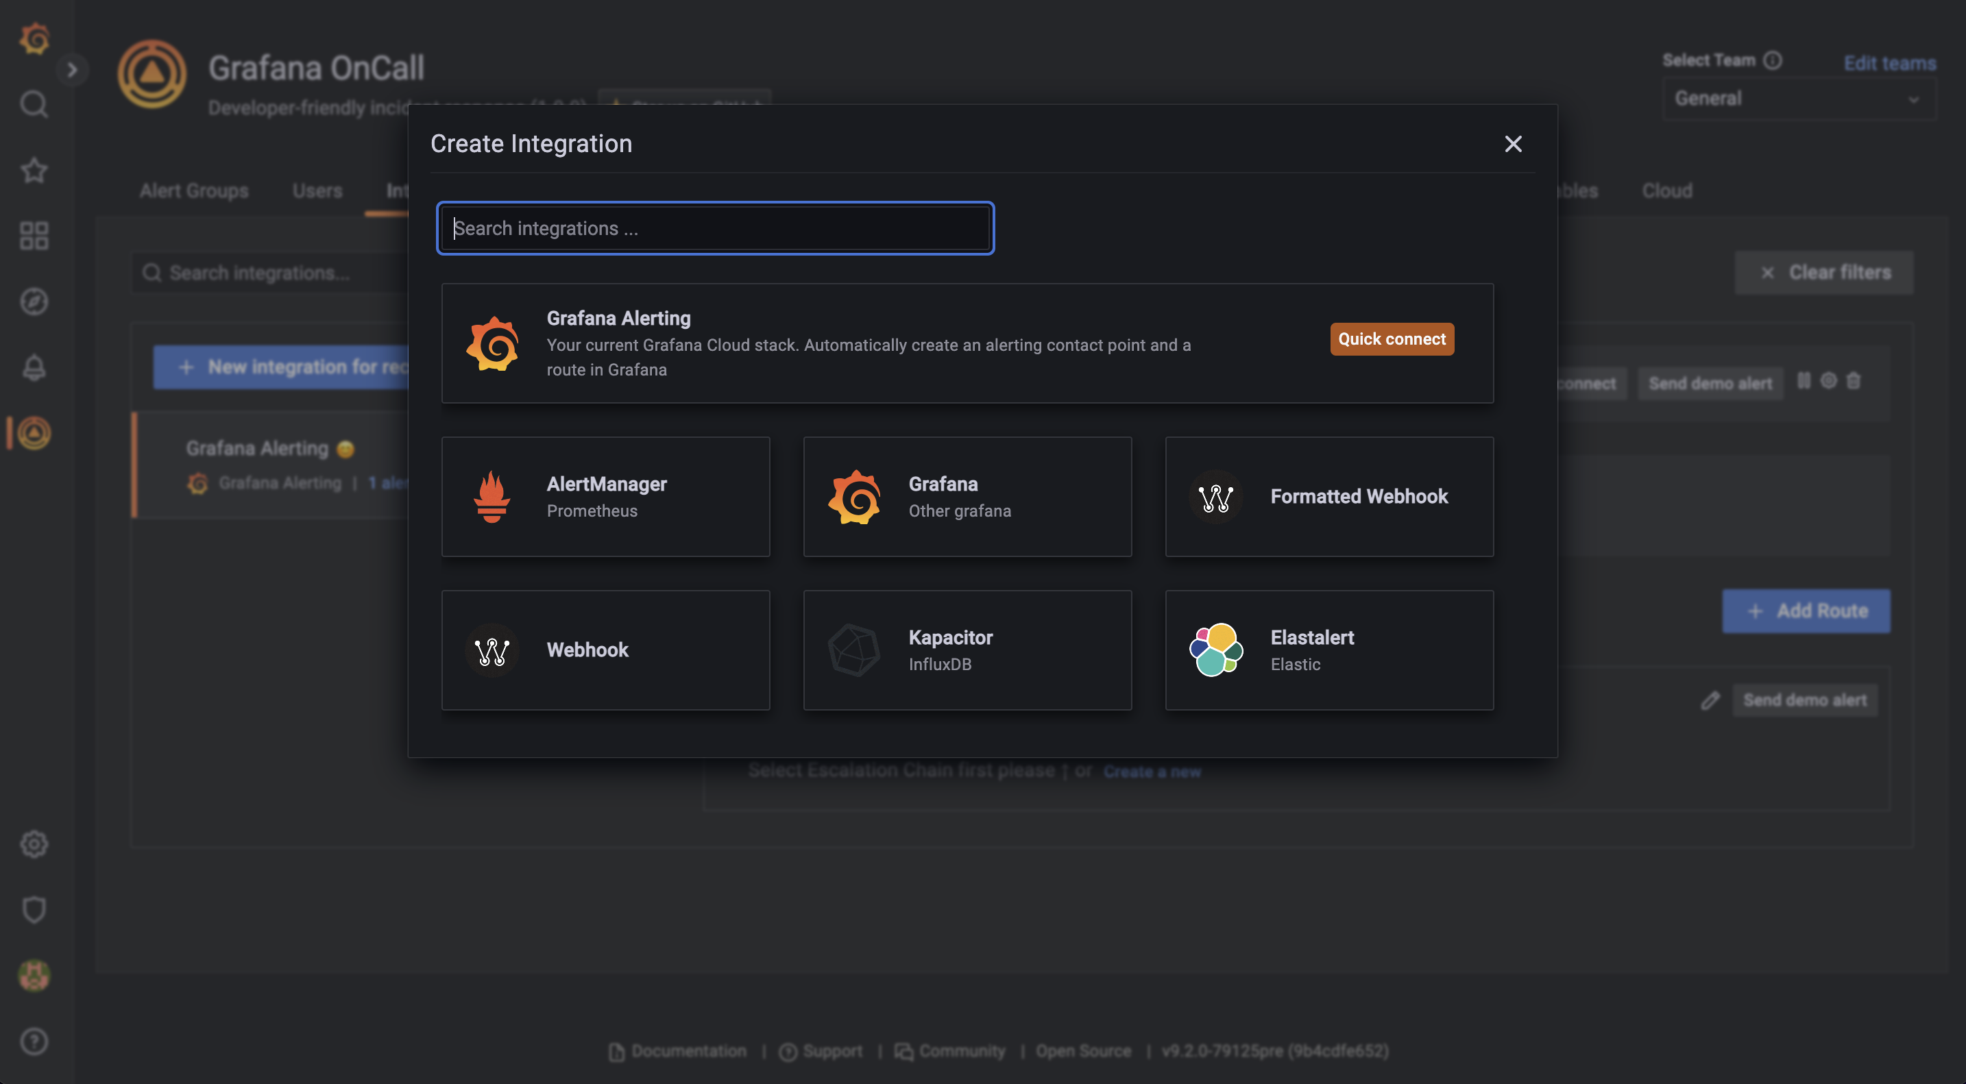Open the Explore compass icon
1966x1084 pixels.
(34, 301)
